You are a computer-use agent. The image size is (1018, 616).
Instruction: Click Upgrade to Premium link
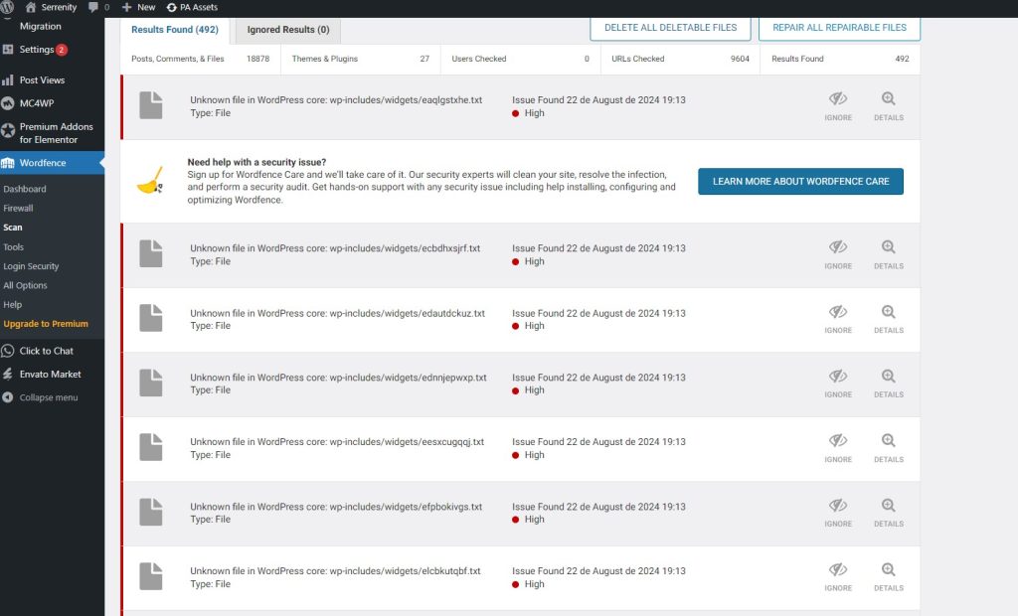pos(46,324)
